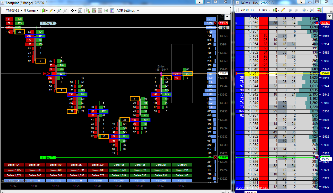Open 8 Range interval dropdown

(x=31, y=11)
